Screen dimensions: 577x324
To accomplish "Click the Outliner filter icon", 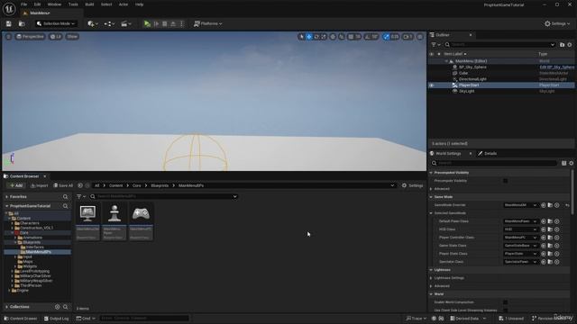I will [435, 45].
